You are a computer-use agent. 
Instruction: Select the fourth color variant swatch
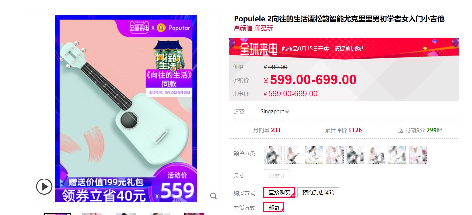point(335,155)
